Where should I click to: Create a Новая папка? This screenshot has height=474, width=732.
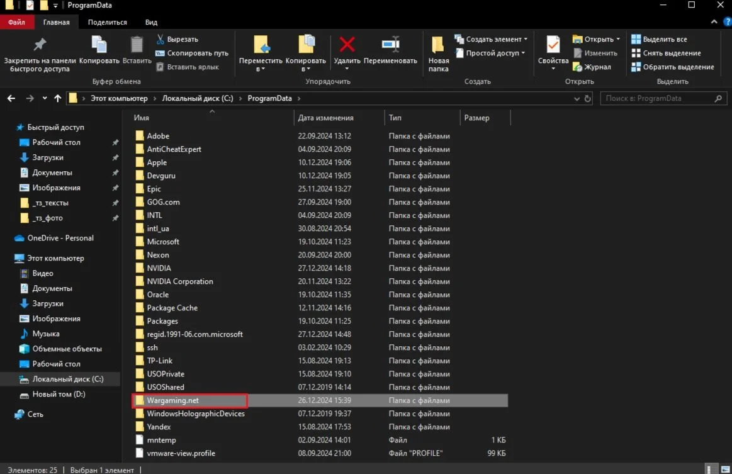(x=438, y=54)
